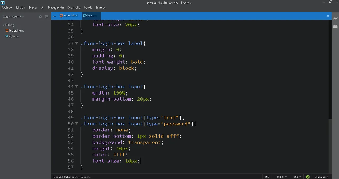Click the indentation size value 4
The width and height of the screenshot is (339, 179).
point(328,177)
